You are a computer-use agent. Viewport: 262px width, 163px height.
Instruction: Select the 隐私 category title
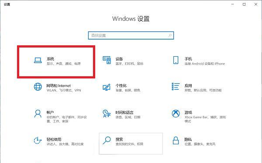point(188,139)
